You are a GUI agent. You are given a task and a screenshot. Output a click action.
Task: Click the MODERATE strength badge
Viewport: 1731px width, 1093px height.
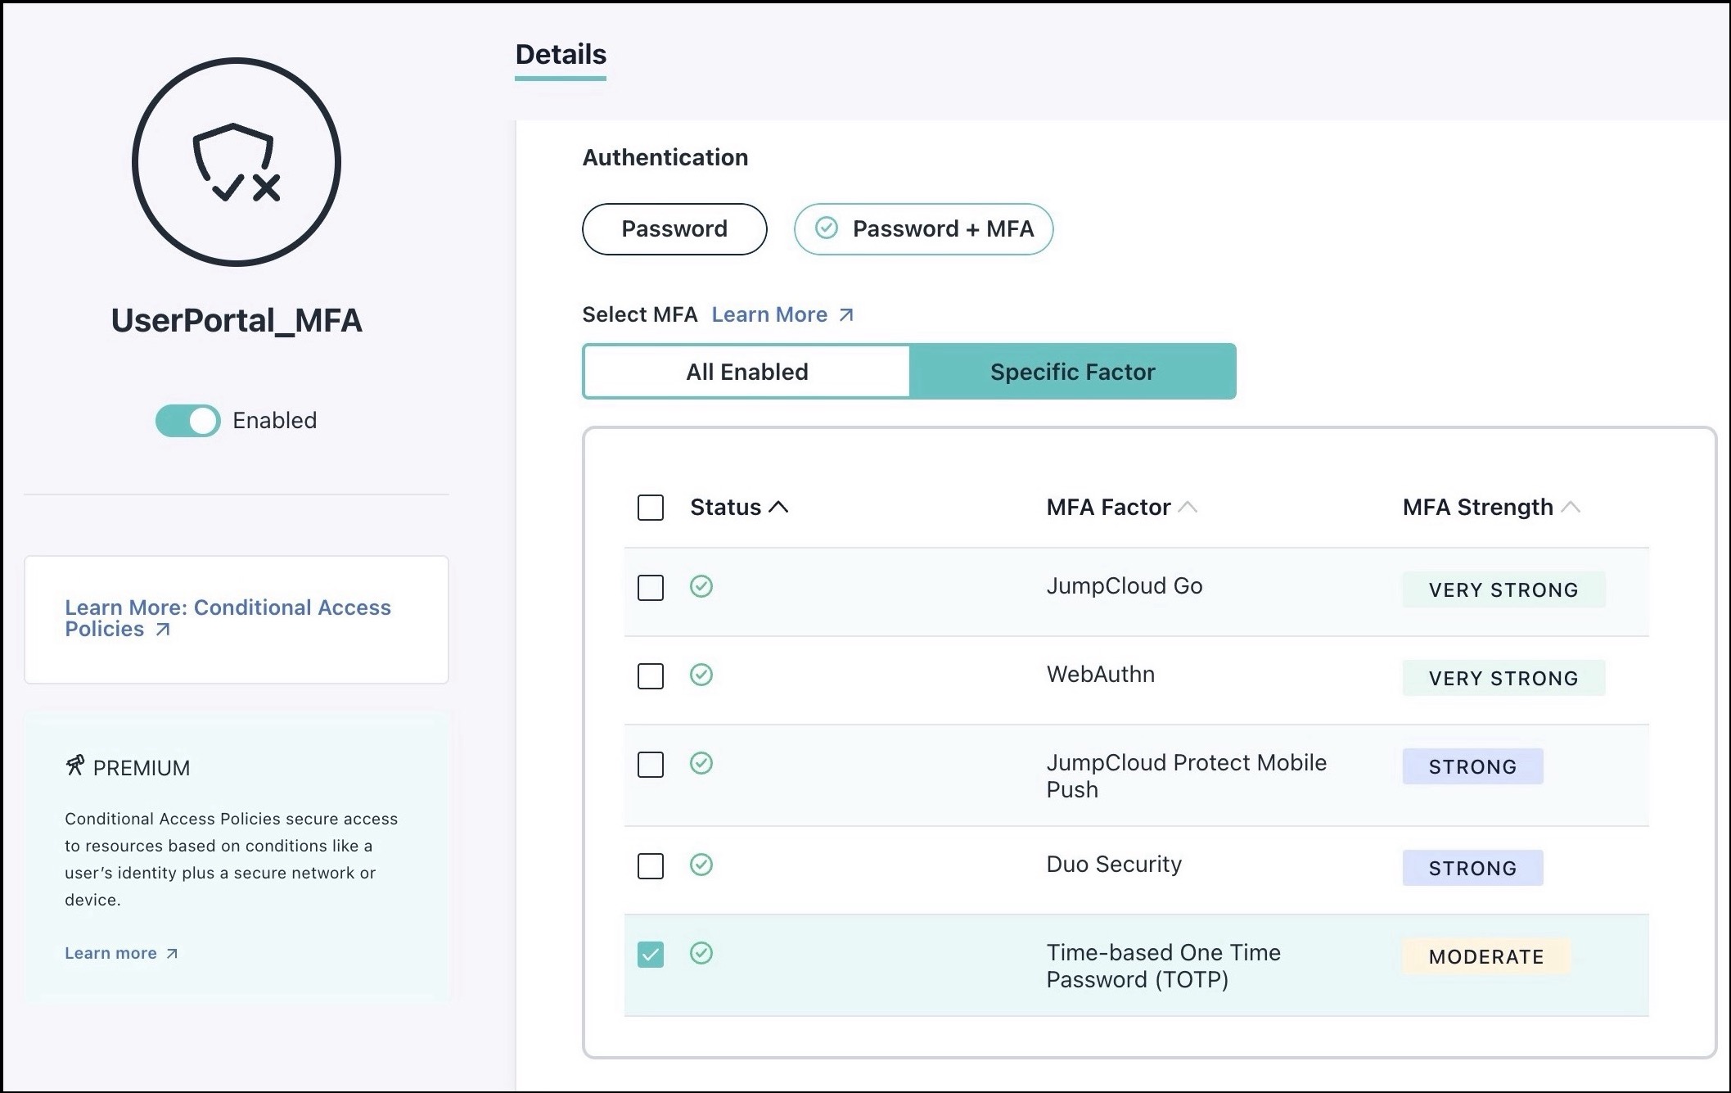[1485, 956]
